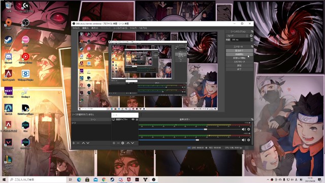Add a new scene with plus icon

coord(74,143)
